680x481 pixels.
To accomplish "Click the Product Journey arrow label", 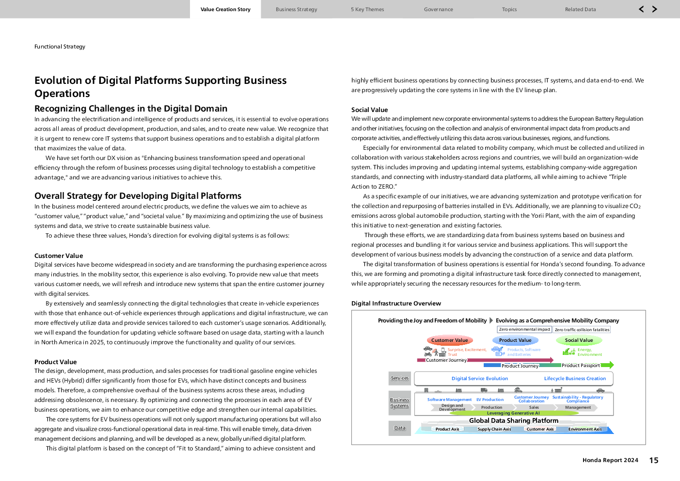I will pos(520,366).
